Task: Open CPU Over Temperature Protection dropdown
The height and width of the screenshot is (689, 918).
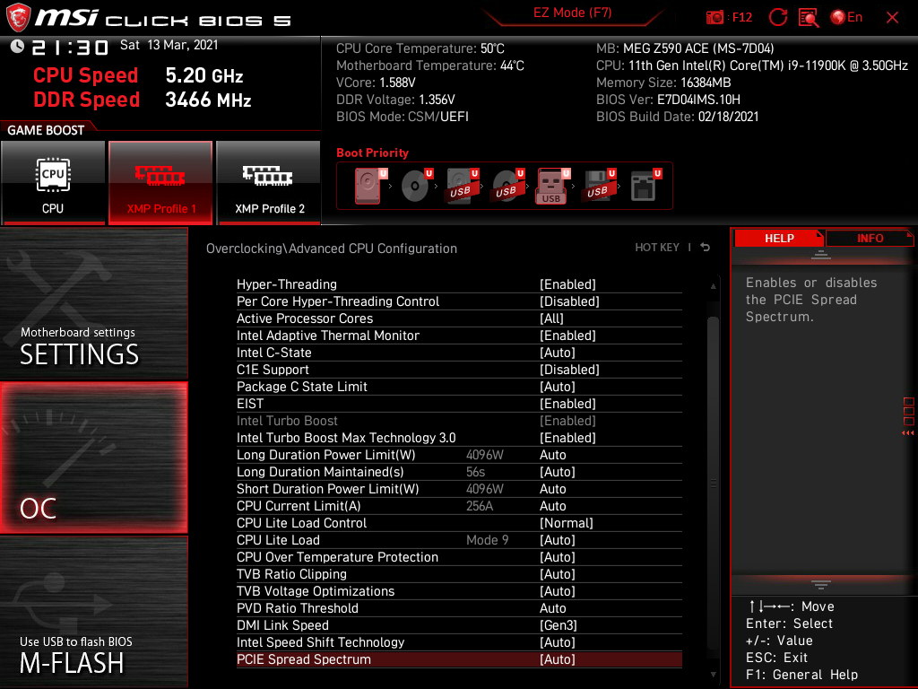Action: [x=459, y=556]
